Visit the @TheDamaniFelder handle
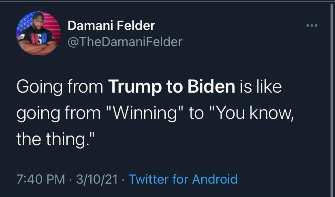The height and width of the screenshot is (197, 335). pos(125,41)
